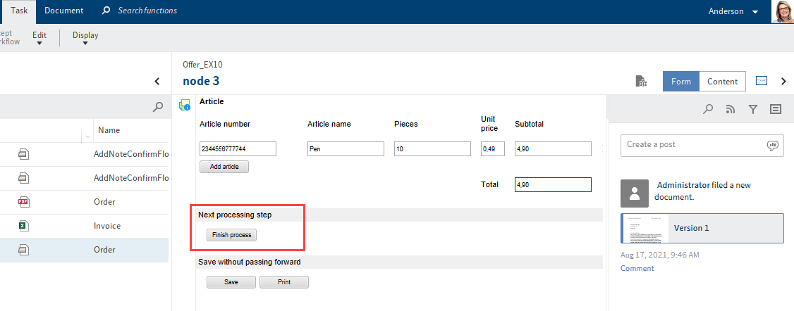Click the task list search magnifier icon
The width and height of the screenshot is (794, 311).
coord(157,108)
